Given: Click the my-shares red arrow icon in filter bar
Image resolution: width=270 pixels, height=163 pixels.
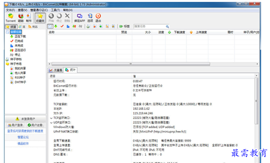Looking at the screenshot, I should click(95, 26).
